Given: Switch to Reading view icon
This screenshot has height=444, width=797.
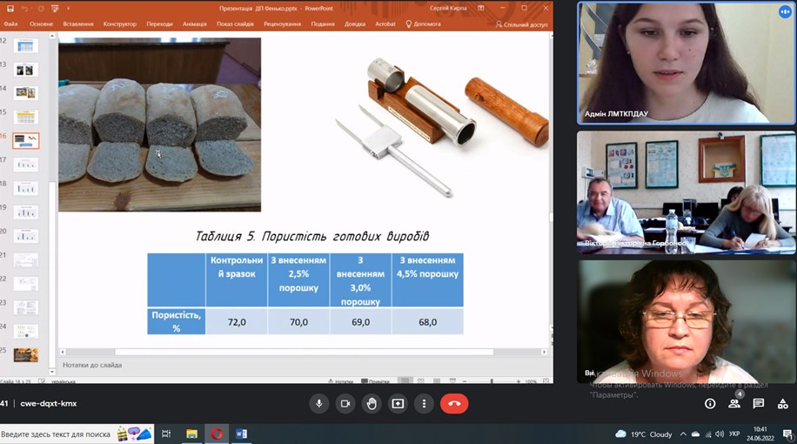Looking at the screenshot, I should (437, 381).
